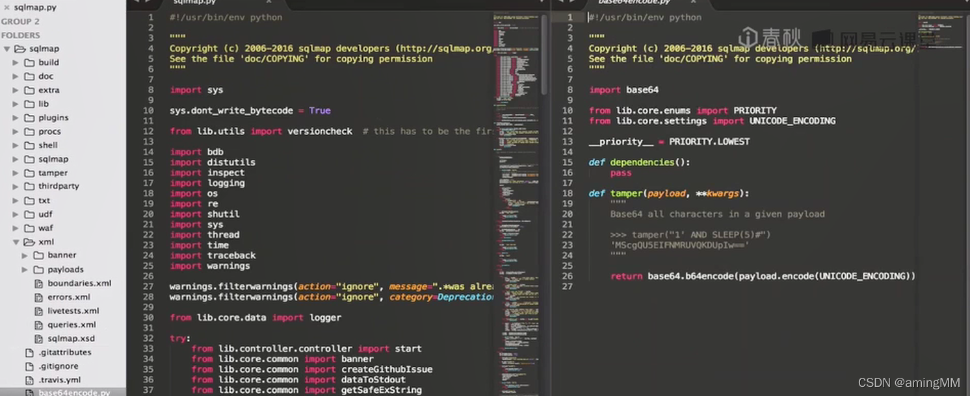
Task: Open sqlmap.xsd from the sidebar
Action: (x=71, y=339)
